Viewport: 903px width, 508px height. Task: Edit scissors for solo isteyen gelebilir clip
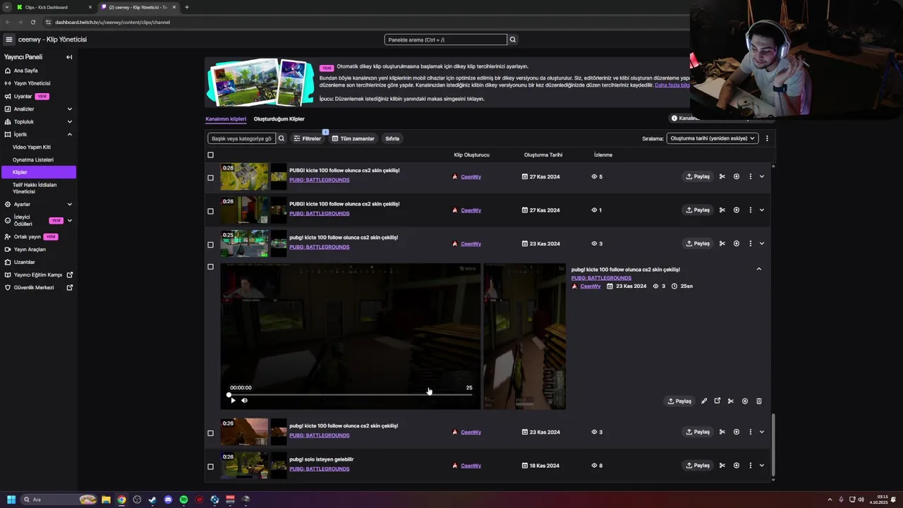point(722,466)
